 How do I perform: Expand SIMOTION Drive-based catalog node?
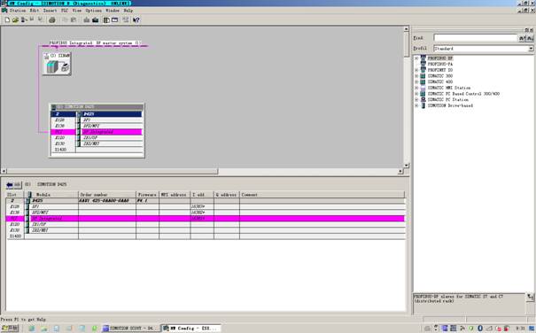click(416, 105)
